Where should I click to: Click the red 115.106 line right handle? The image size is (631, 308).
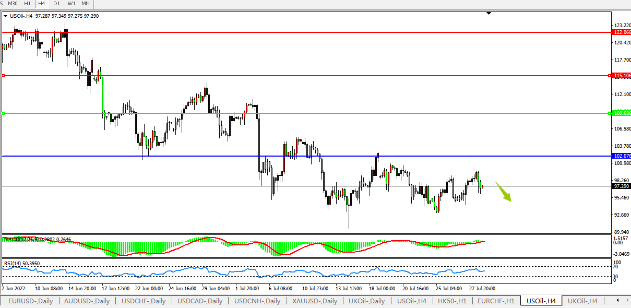[610, 76]
